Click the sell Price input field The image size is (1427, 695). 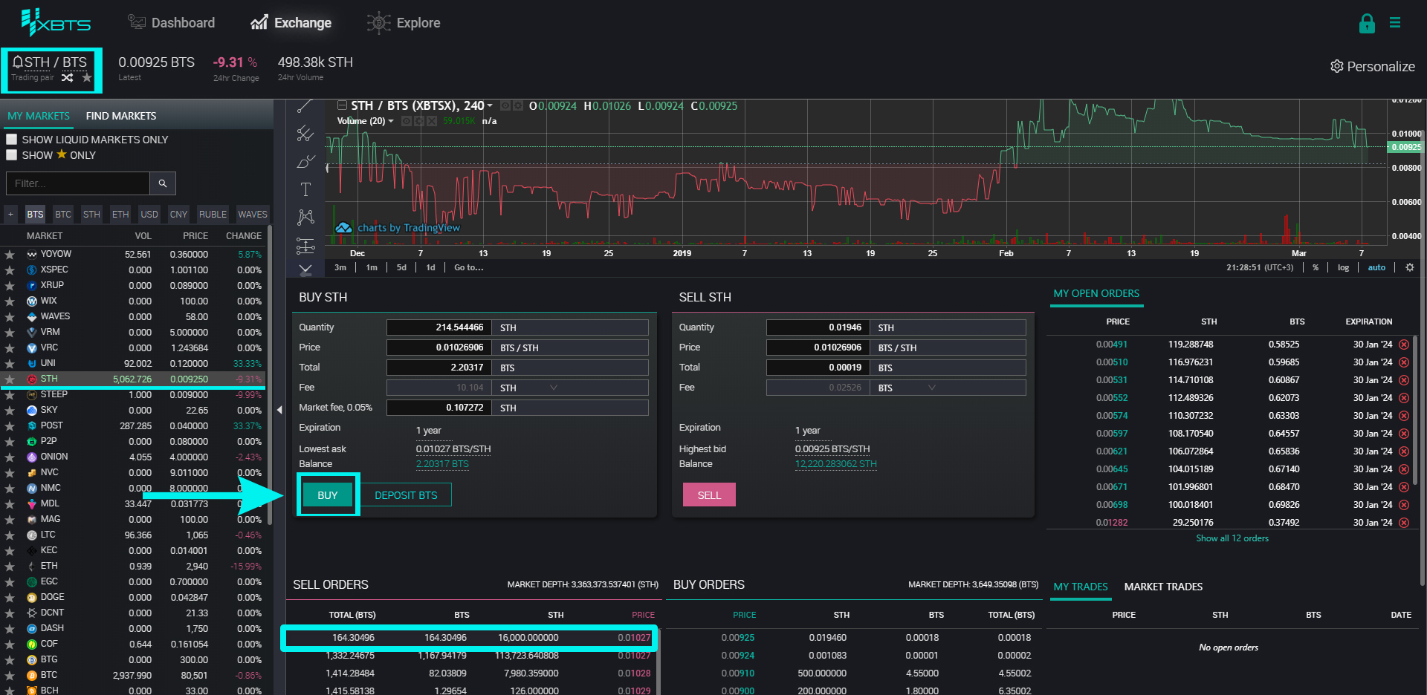[817, 347]
